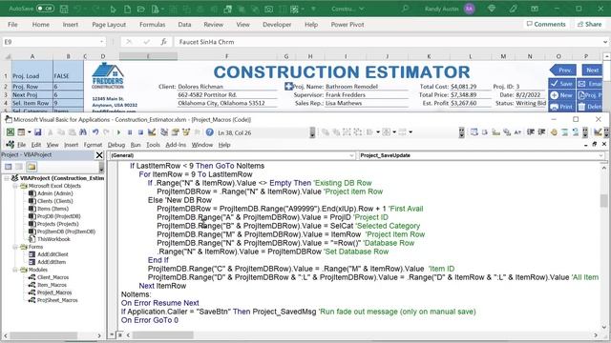The height and width of the screenshot is (343, 611).
Task: Open the Name Box dropdown showing E9
Action: point(101,42)
